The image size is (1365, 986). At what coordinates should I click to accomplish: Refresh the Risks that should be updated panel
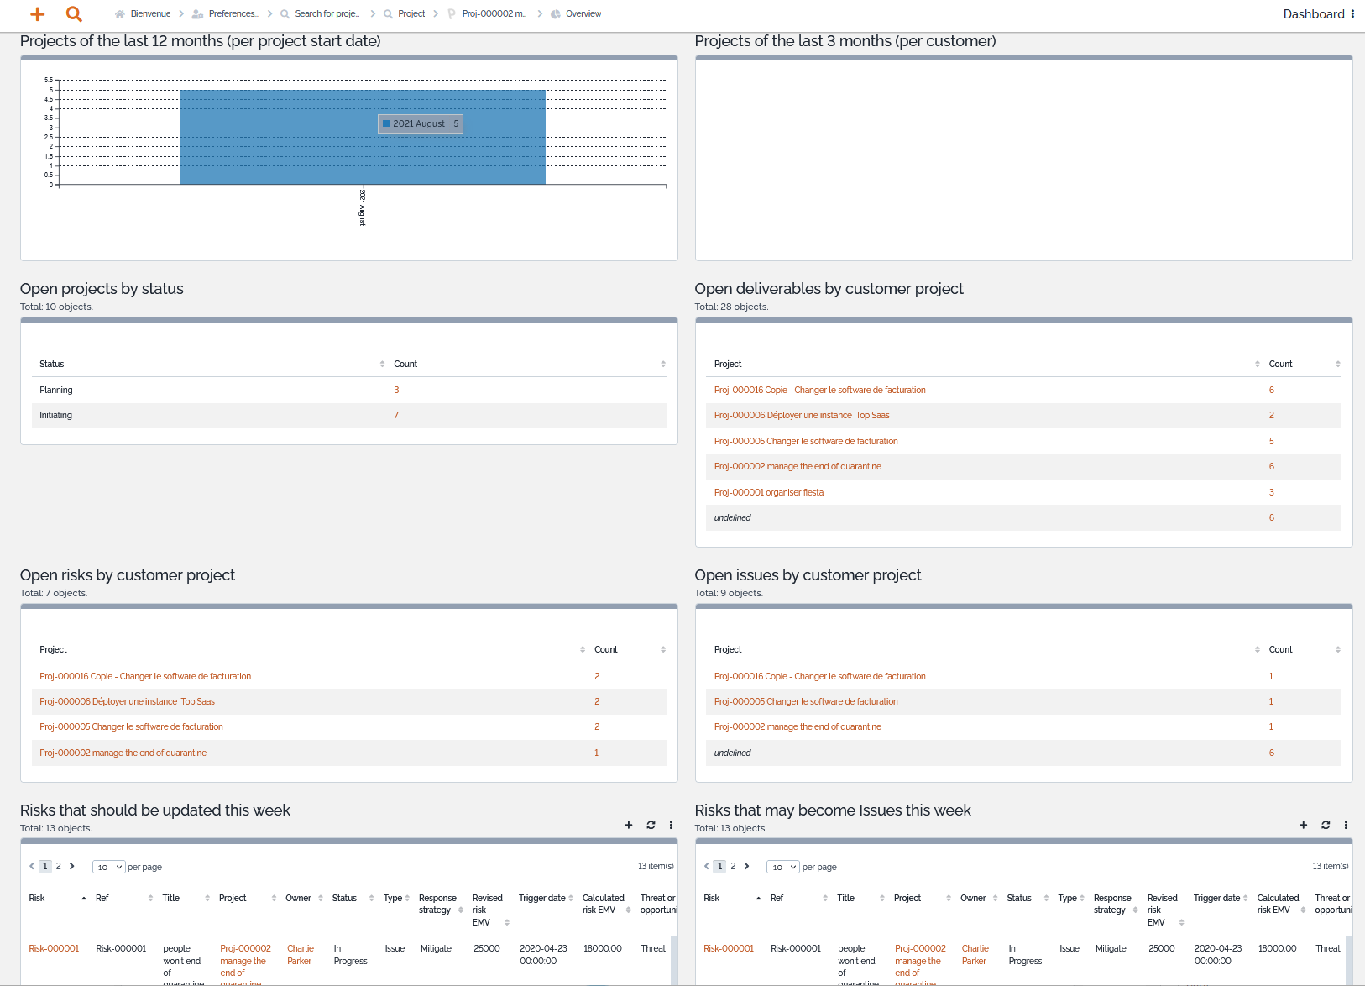(x=651, y=825)
